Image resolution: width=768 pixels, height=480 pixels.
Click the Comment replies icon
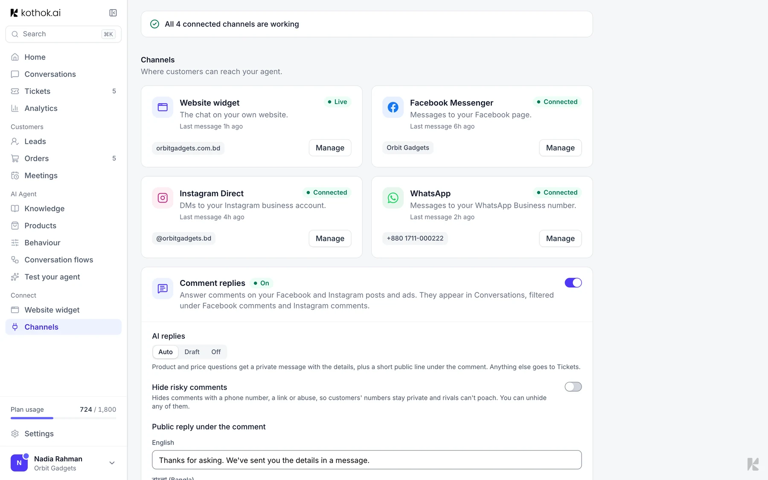click(x=163, y=289)
